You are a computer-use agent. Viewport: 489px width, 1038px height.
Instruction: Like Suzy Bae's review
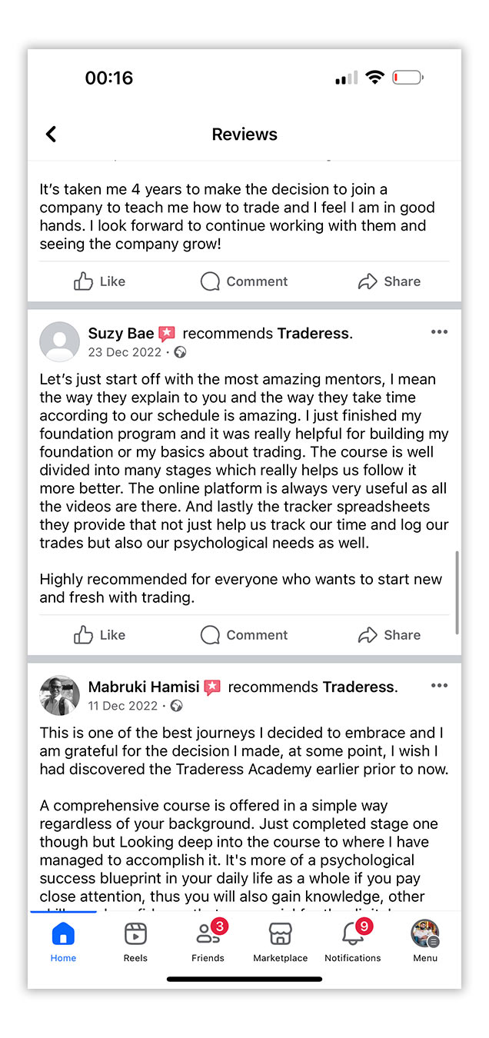[x=99, y=635]
